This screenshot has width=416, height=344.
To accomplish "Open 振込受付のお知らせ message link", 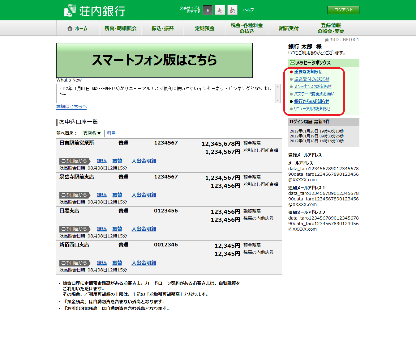I will tap(311, 79).
